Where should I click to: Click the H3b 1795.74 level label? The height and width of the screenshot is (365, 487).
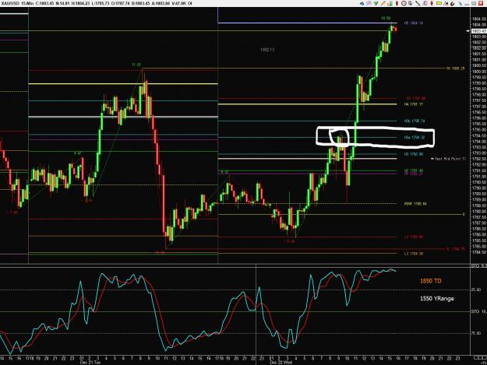tap(415, 121)
